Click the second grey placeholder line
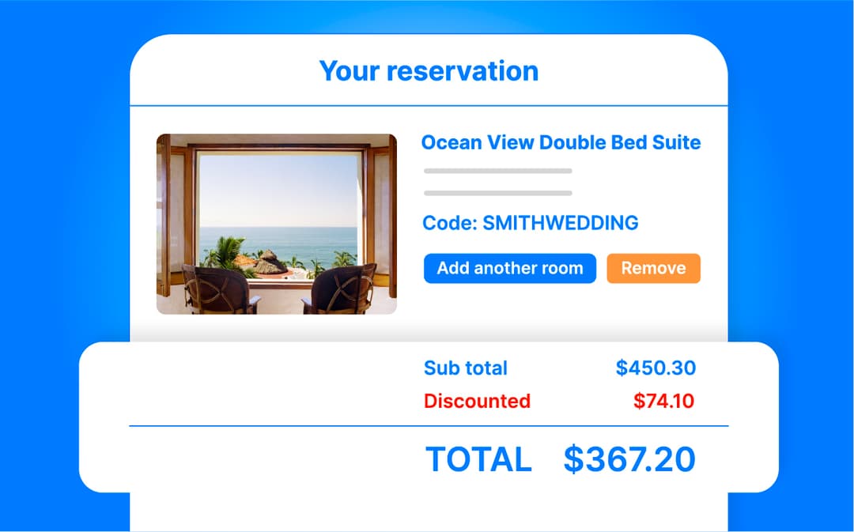854x532 pixels. click(x=497, y=193)
